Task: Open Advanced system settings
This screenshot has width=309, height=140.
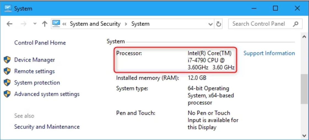Action: tap(47, 94)
